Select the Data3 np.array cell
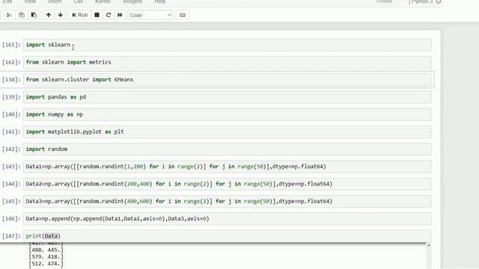The height and width of the screenshot is (269, 479). [228, 201]
